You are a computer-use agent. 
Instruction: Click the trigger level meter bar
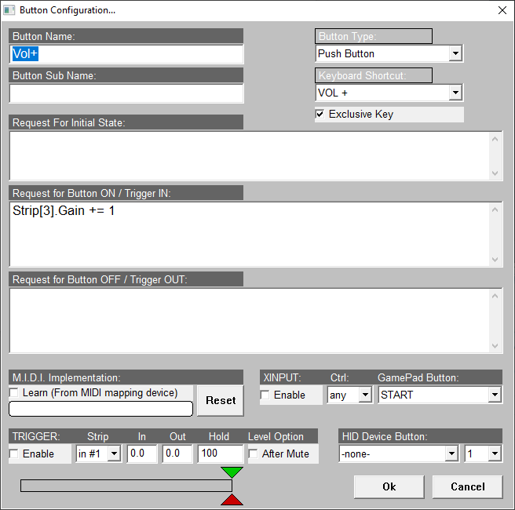click(126, 486)
